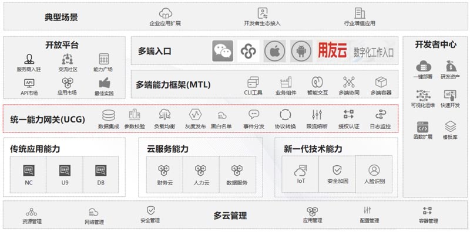Select the 统一能力网关(UCG) title

pyautogui.click(x=48, y=120)
